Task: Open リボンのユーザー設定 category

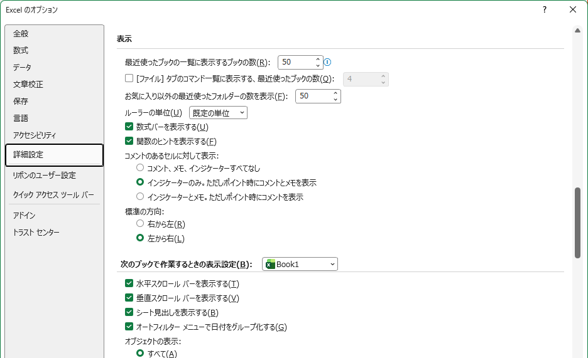Action: pyautogui.click(x=55, y=176)
